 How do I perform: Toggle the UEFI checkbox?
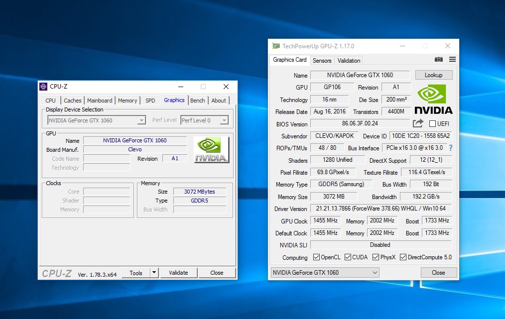[x=432, y=123]
